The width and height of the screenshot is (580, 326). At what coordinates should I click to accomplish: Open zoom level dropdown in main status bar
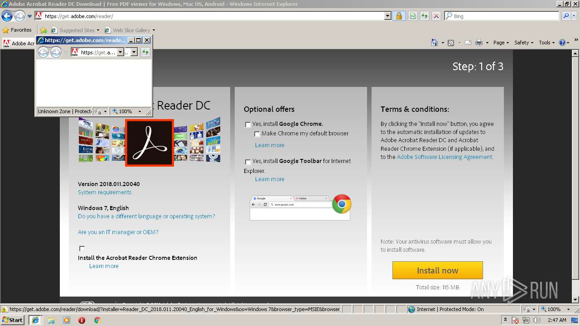(567, 309)
